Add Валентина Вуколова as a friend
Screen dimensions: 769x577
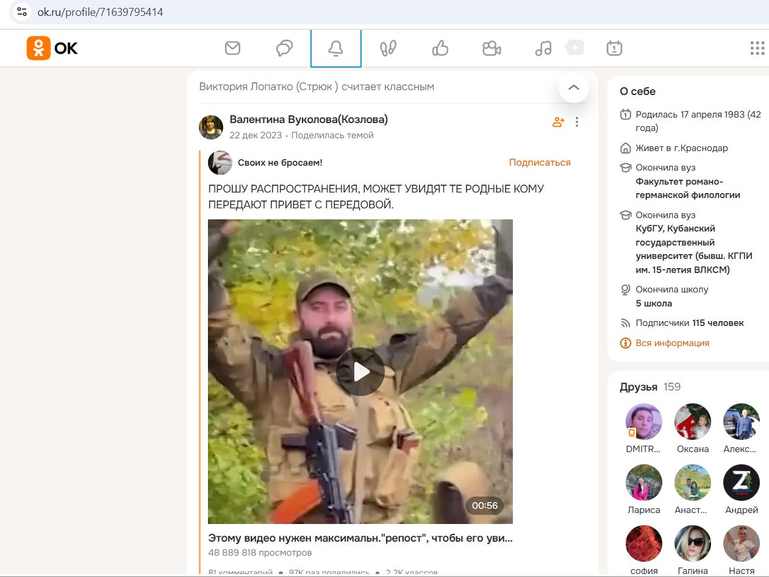pos(558,122)
